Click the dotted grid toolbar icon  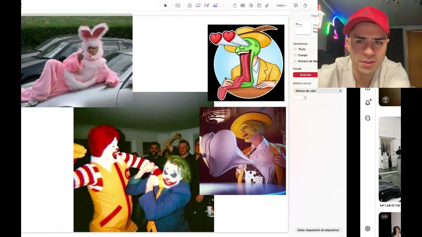223,6
